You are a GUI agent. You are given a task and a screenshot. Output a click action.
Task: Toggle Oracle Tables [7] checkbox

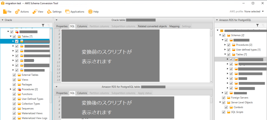(x=14, y=36)
